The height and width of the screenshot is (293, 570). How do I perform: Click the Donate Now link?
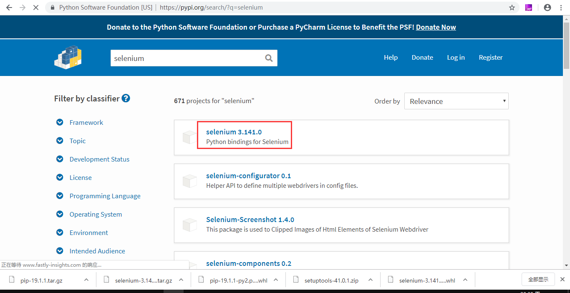pyautogui.click(x=436, y=27)
